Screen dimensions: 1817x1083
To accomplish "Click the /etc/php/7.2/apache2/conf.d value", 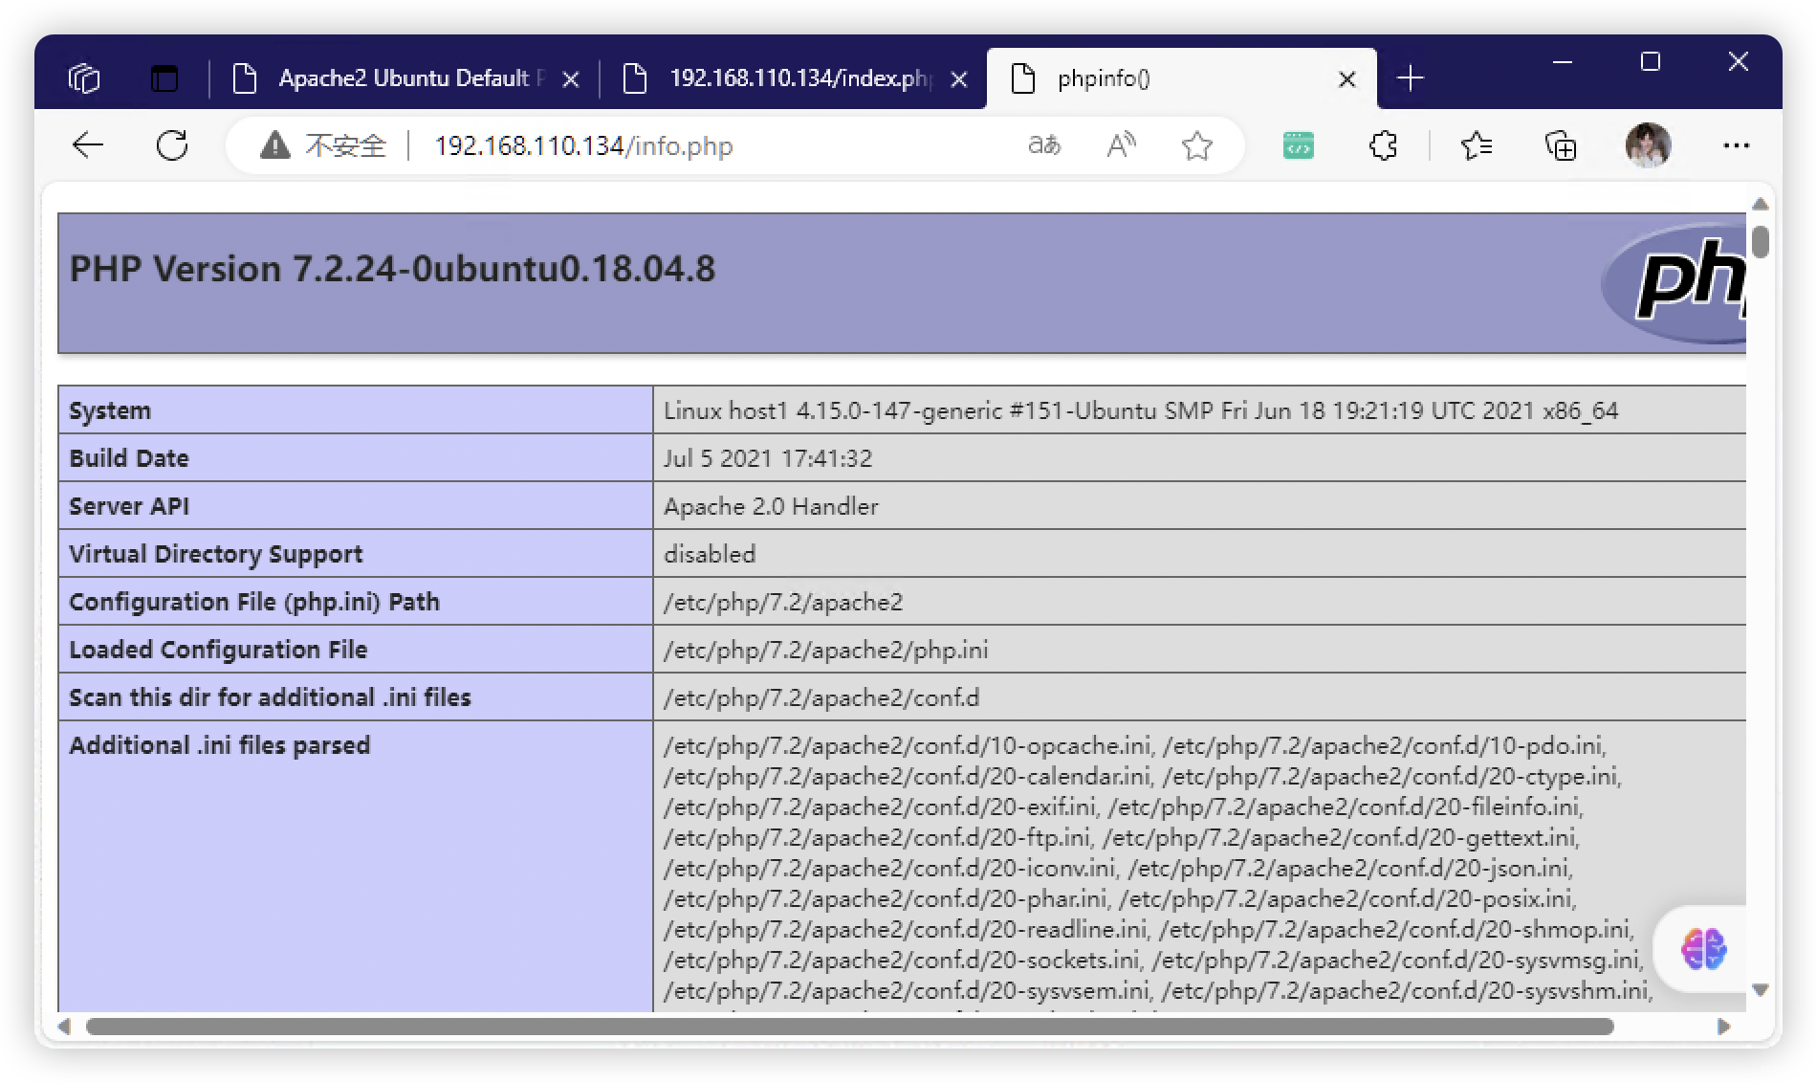I will point(821,697).
